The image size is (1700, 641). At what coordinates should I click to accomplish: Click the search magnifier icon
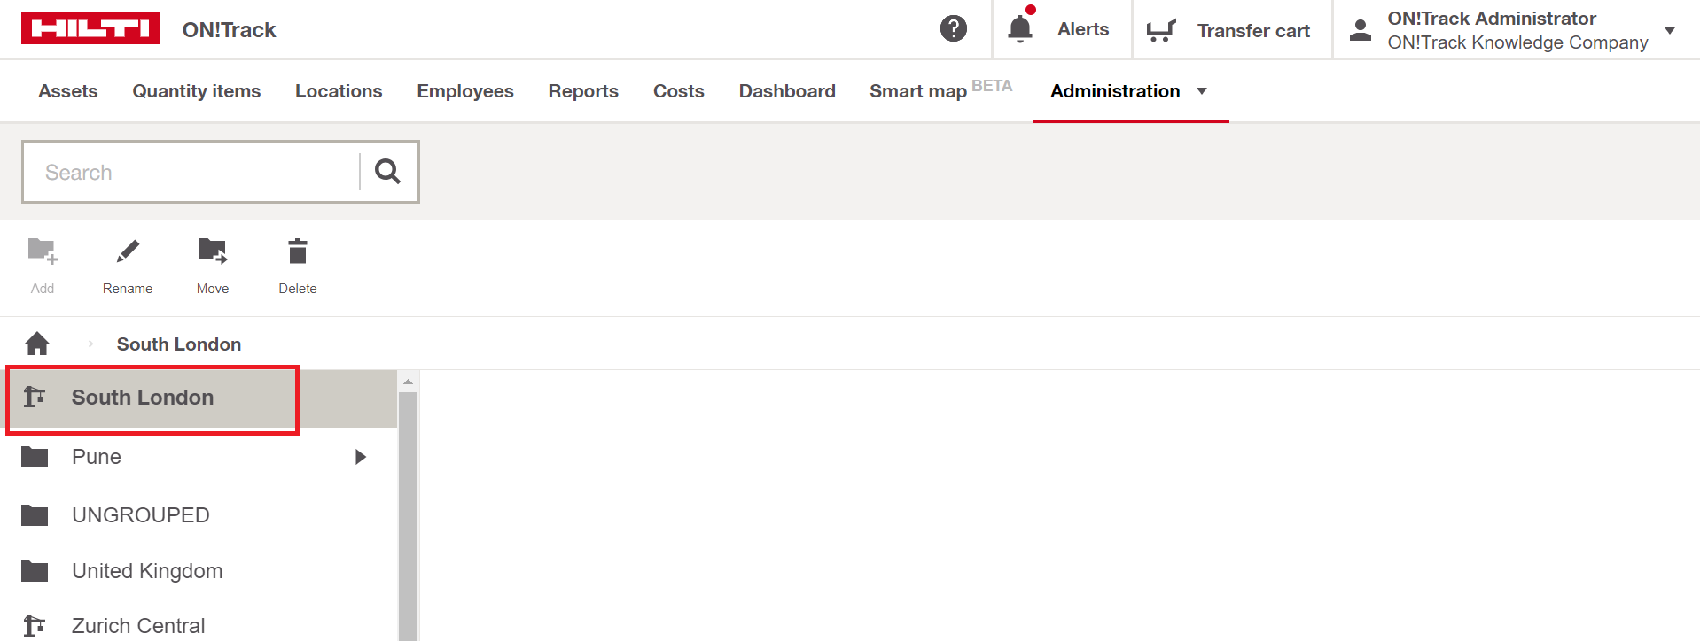[x=387, y=171]
